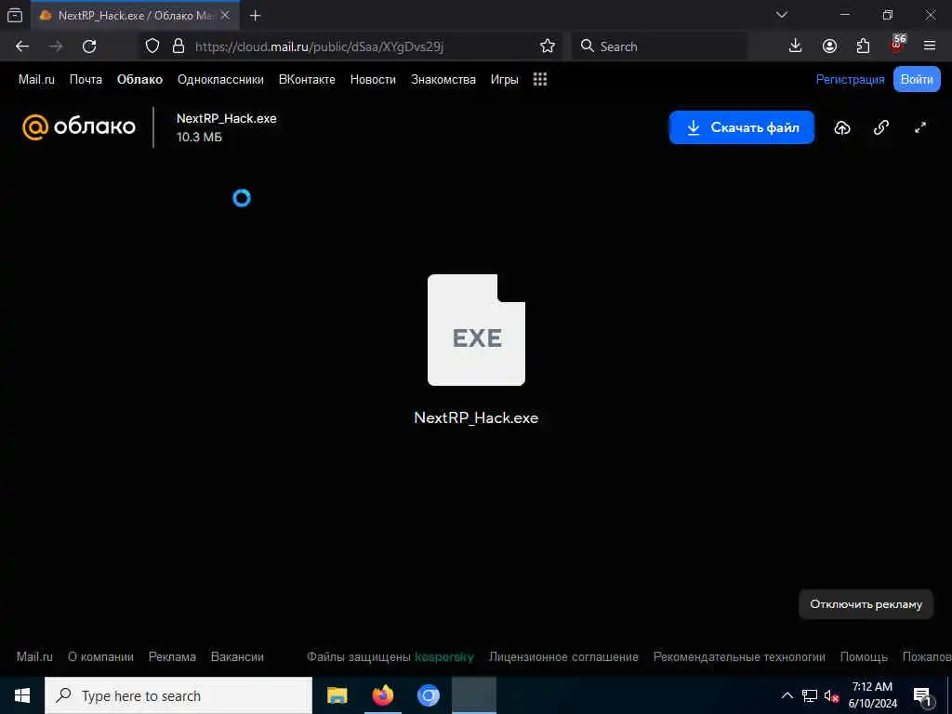
Task: Click the Войти button
Action: 917,80
